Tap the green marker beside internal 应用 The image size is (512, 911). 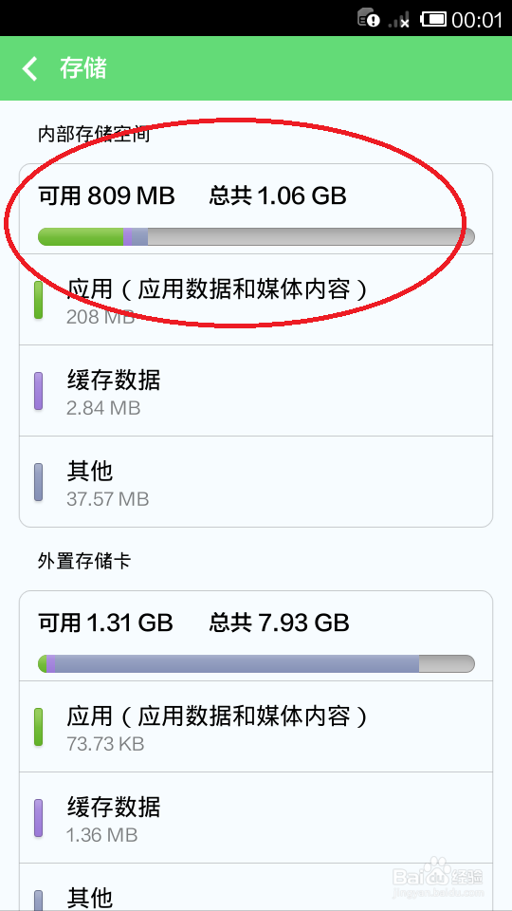38,300
